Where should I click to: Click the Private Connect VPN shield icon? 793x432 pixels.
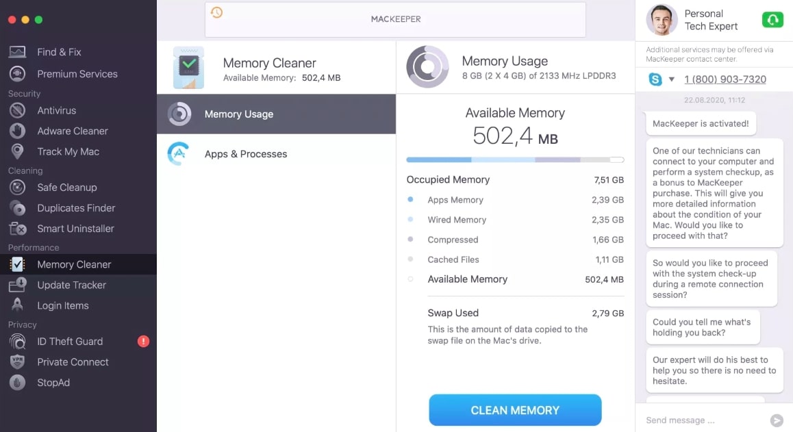[x=17, y=362]
